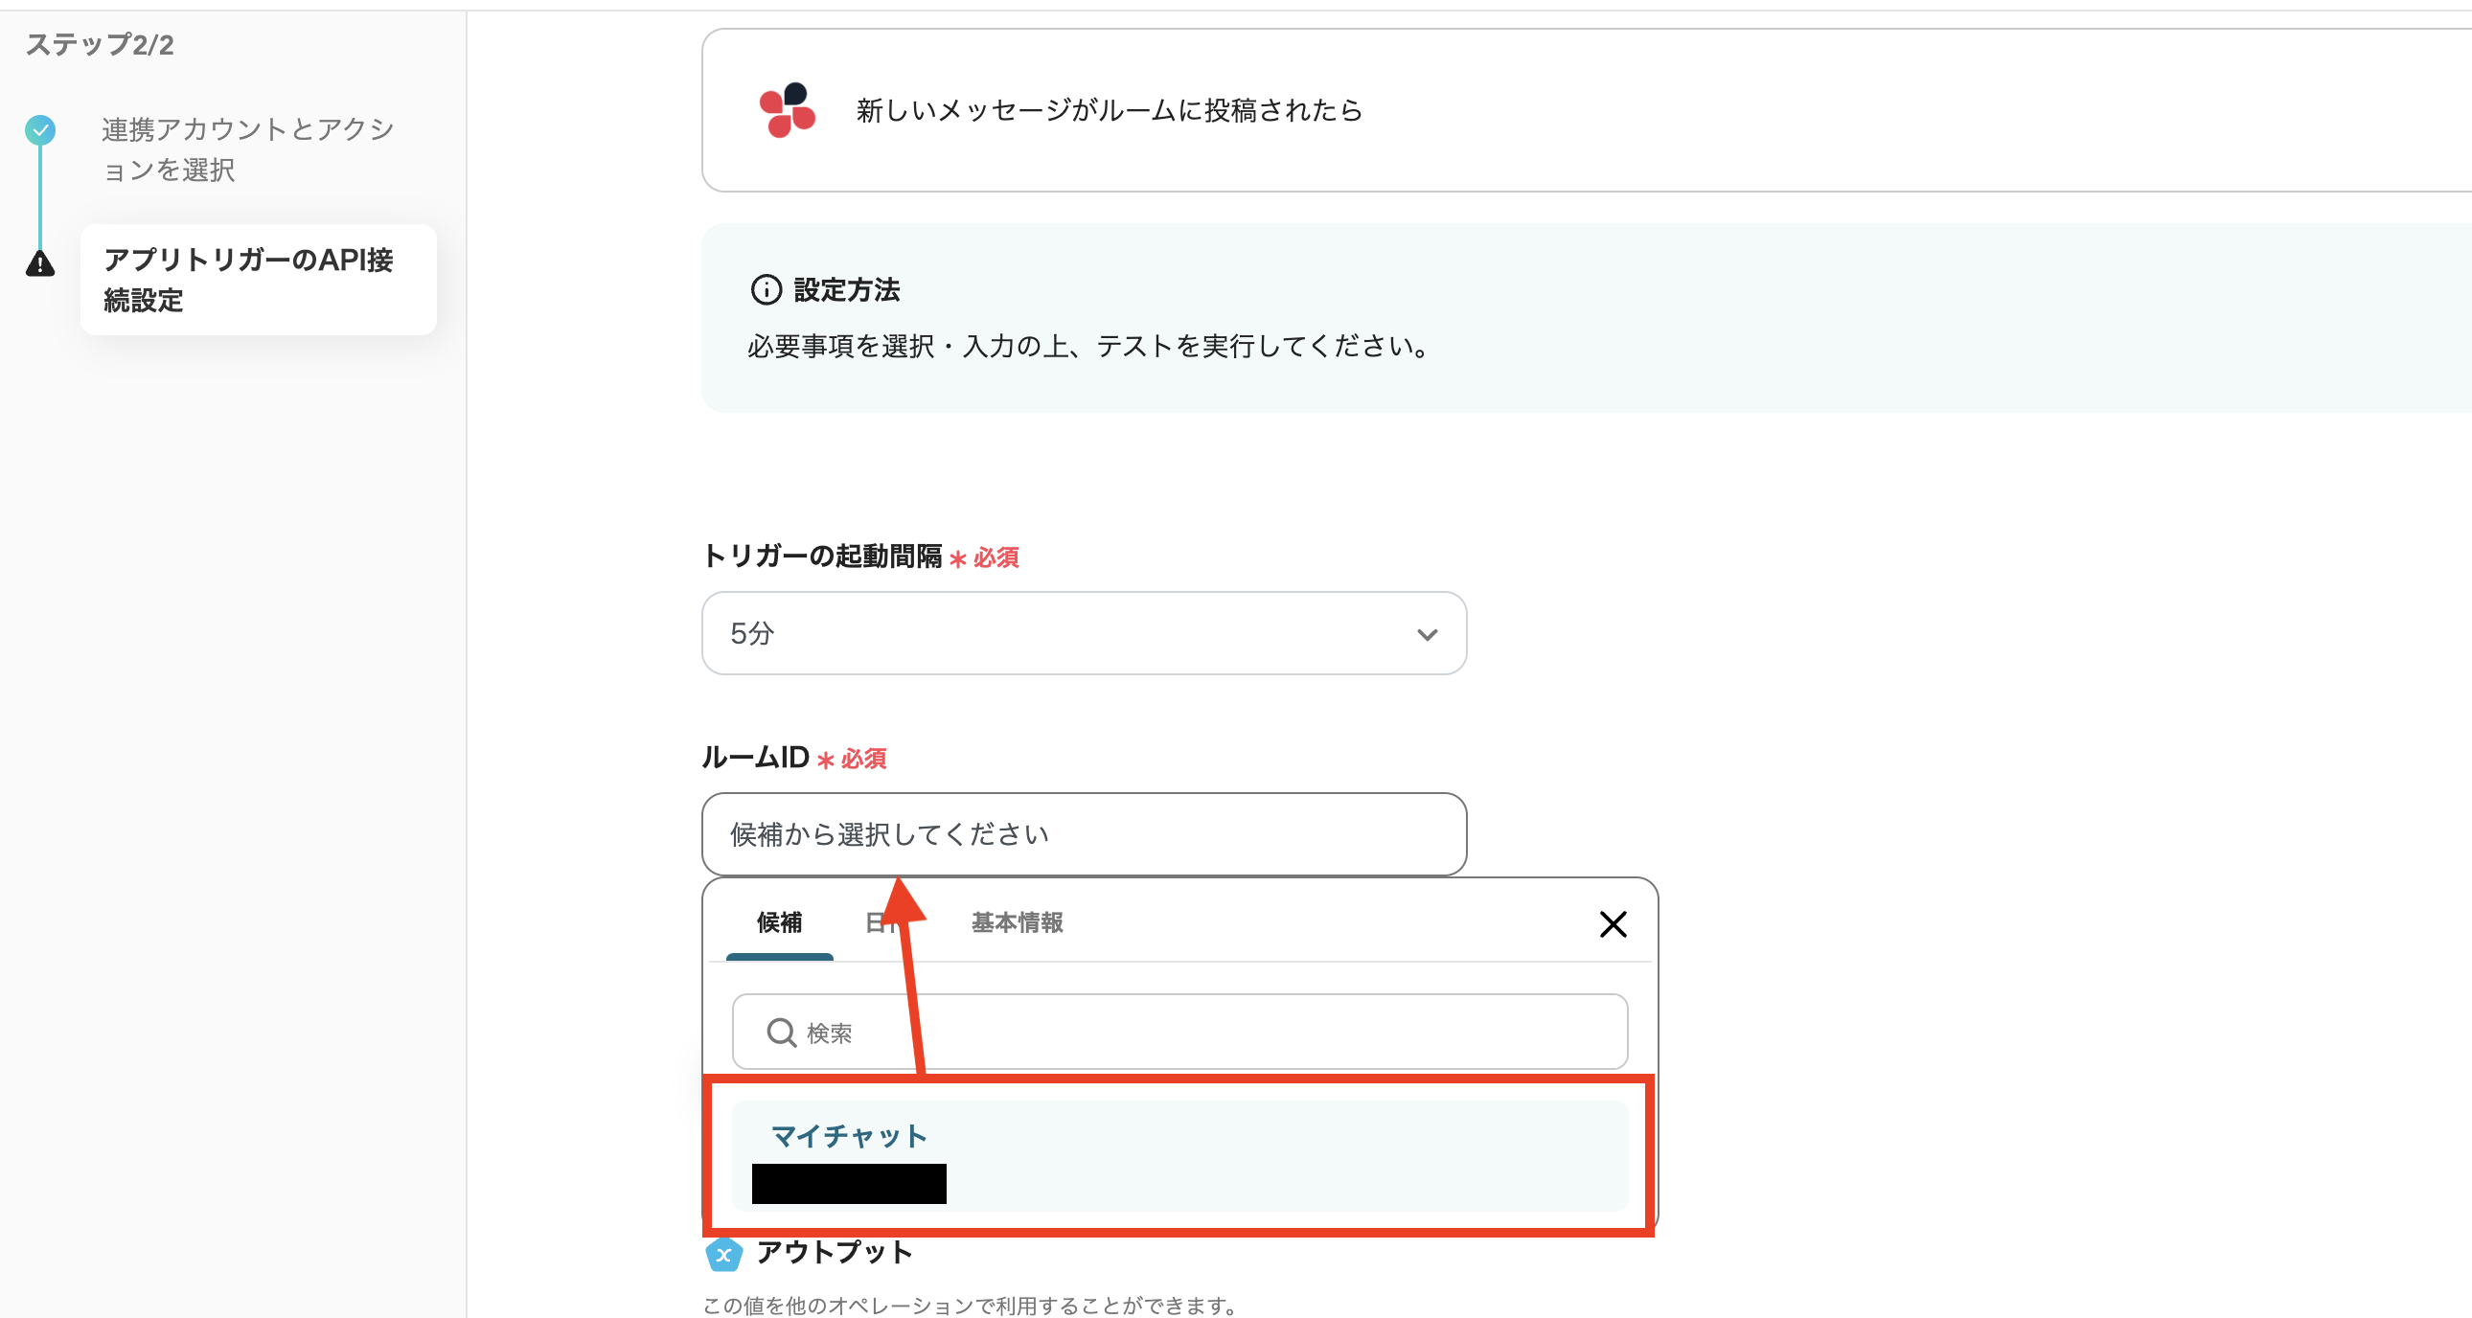Screen dimensions: 2472x1318
Task: Open the トリガーの起動間隔 select box
Action: click(x=1056, y=634)
